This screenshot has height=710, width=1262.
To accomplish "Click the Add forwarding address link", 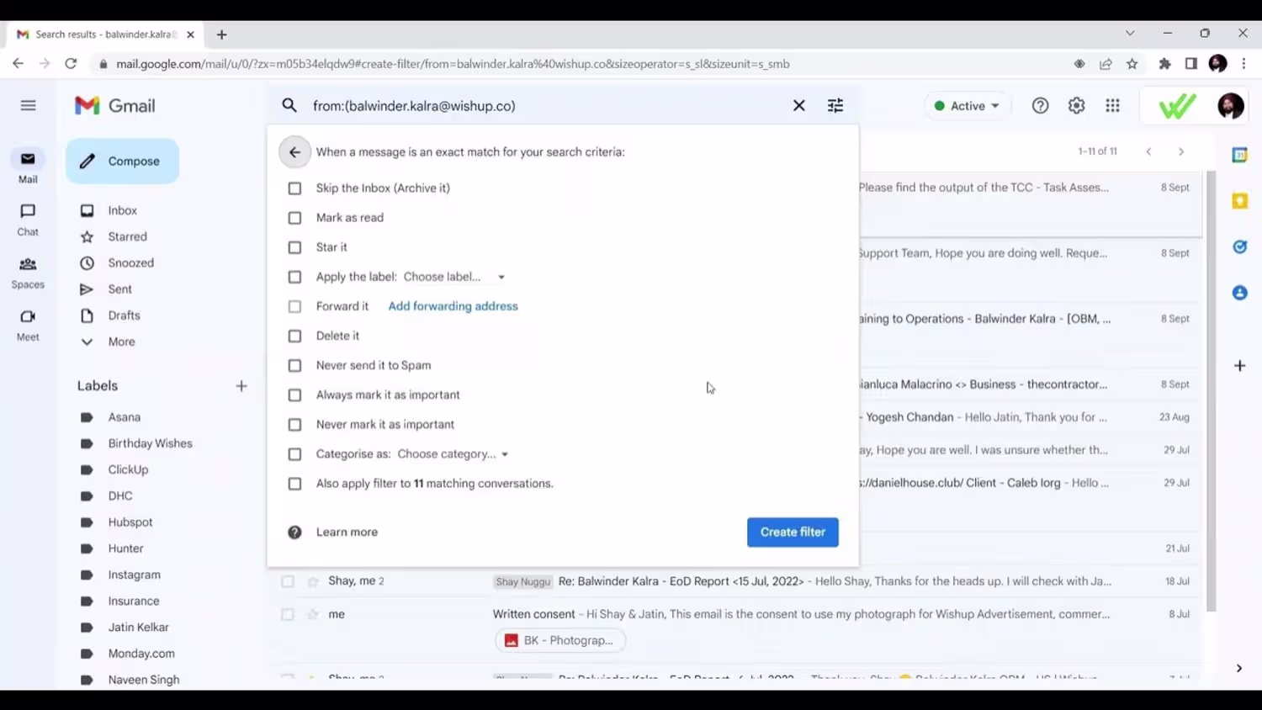I will 453,306.
